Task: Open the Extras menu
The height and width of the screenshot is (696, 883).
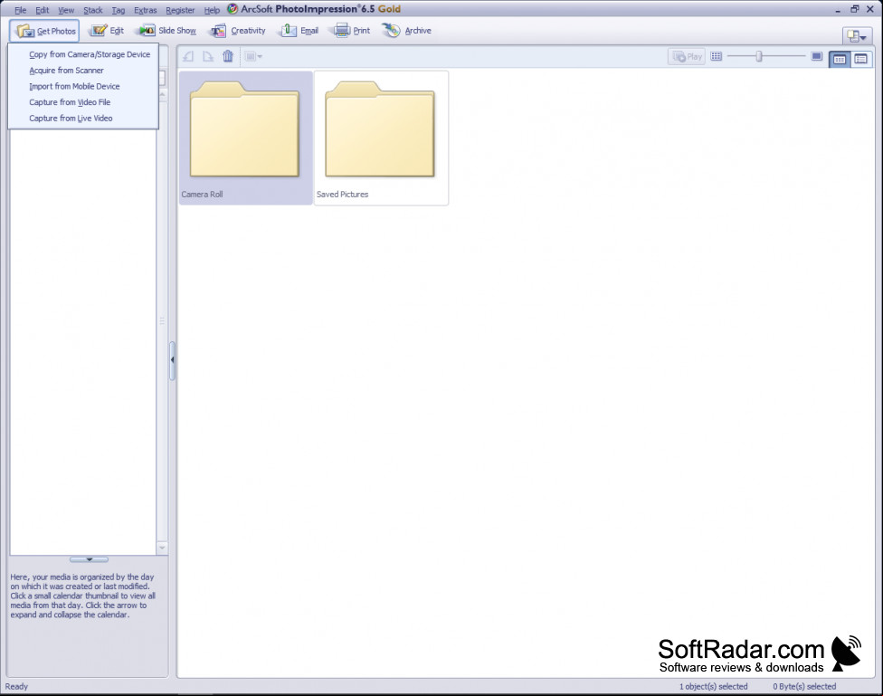Action: tap(146, 10)
